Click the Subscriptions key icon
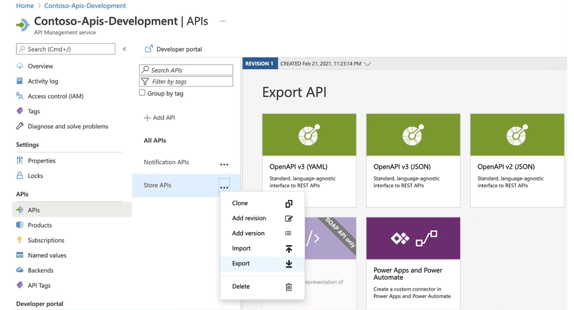Screen dimensions: 574x310 click(20, 240)
